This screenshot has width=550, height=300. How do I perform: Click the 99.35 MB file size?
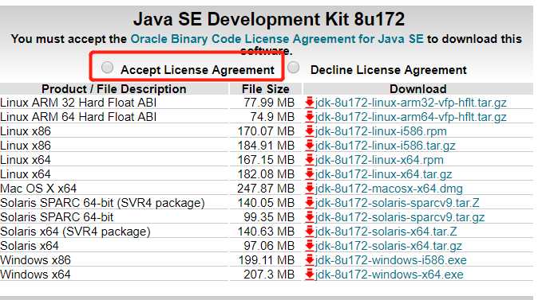[269, 217]
